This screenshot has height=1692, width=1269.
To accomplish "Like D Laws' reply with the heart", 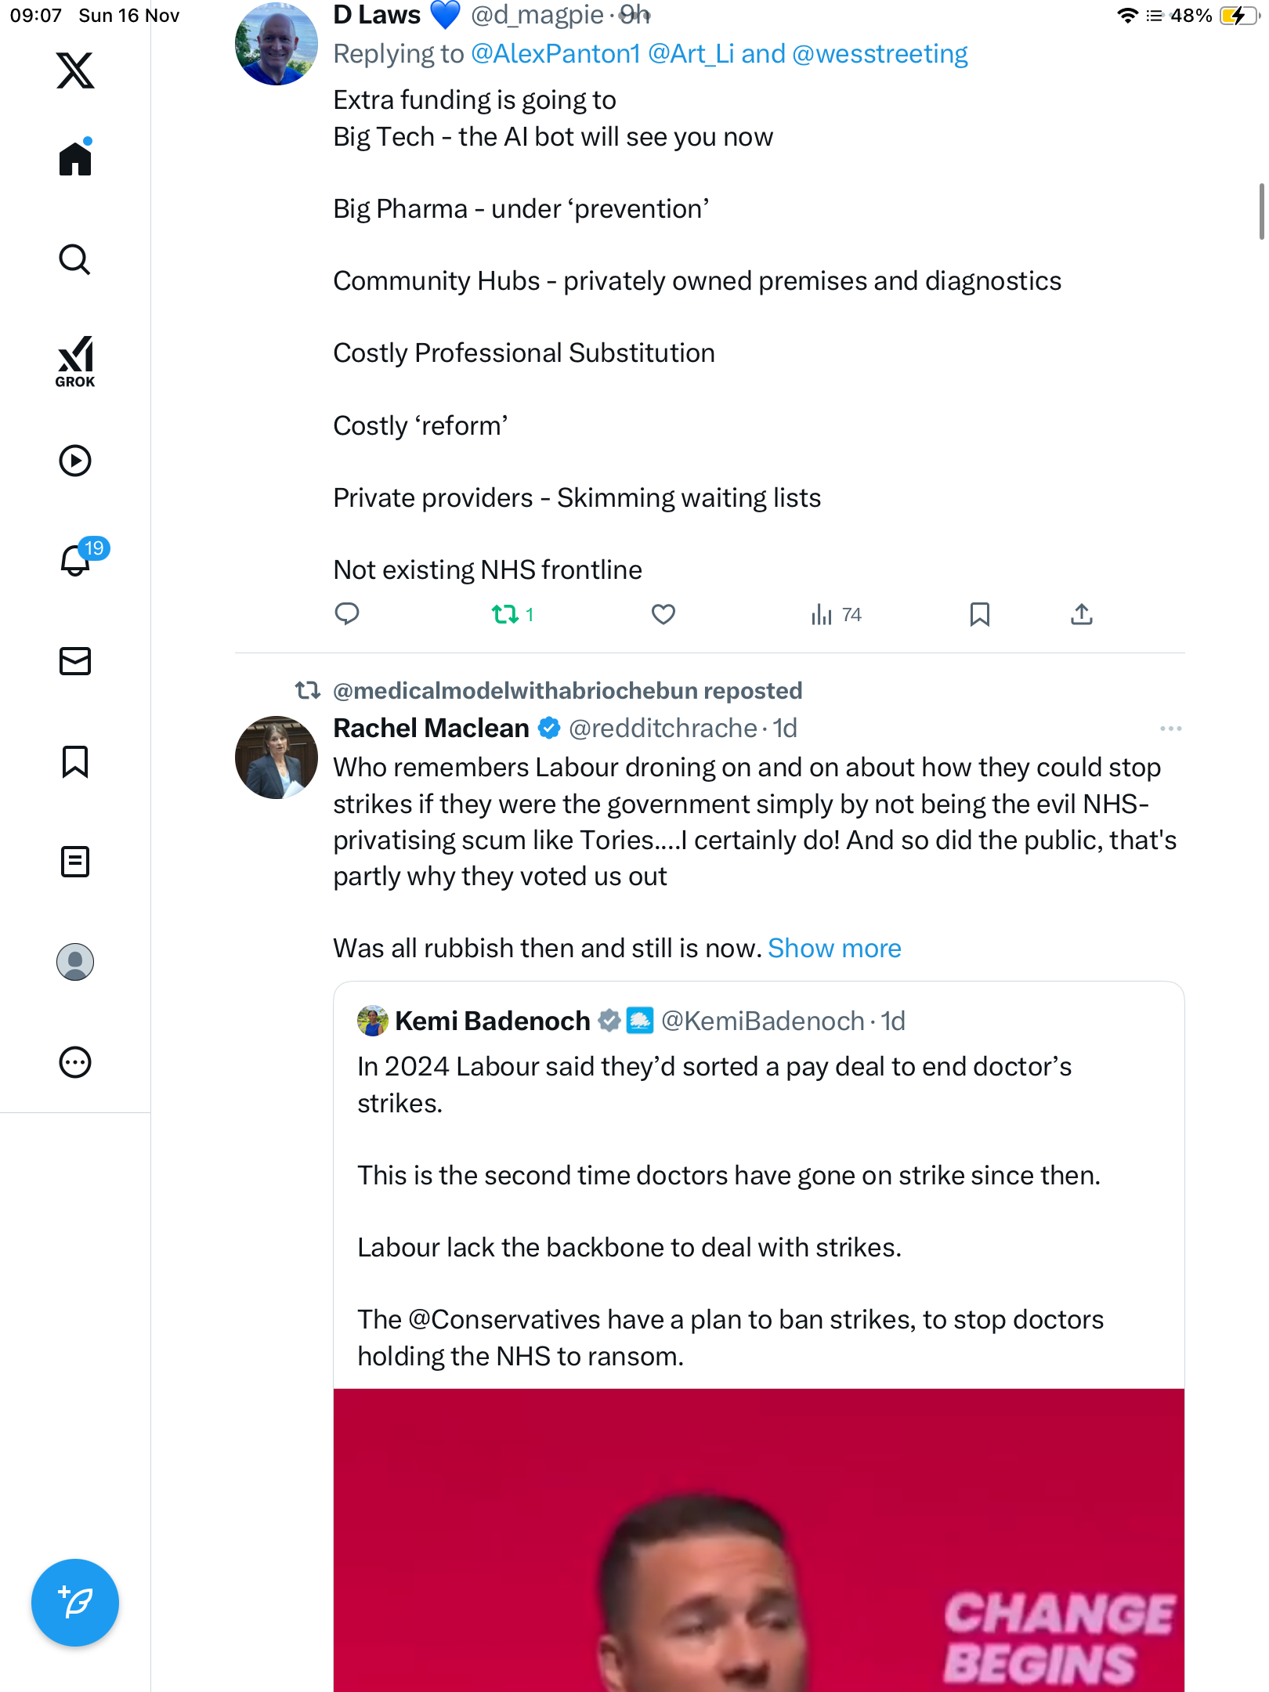I will (663, 614).
